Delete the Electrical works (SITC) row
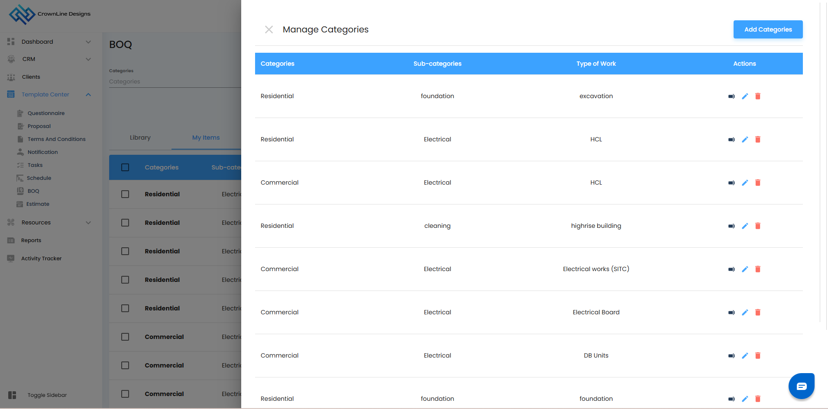This screenshot has width=828, height=409. (x=758, y=269)
